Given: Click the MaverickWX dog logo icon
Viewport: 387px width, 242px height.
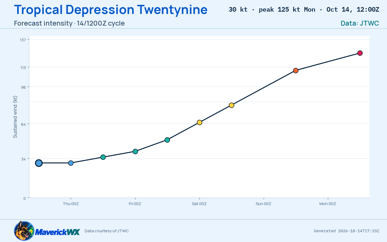Looking at the screenshot, I should (24, 231).
